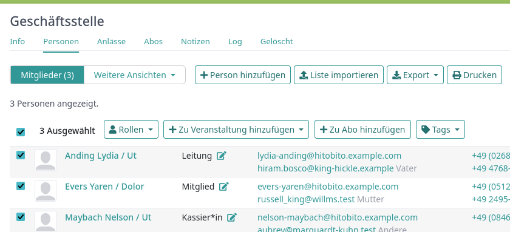Click the Mitglied role text
Viewport: 510px width, 232px height.
tap(198, 187)
